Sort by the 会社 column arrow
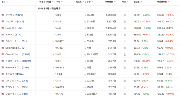This screenshot has height=98, width=180. [7, 2]
